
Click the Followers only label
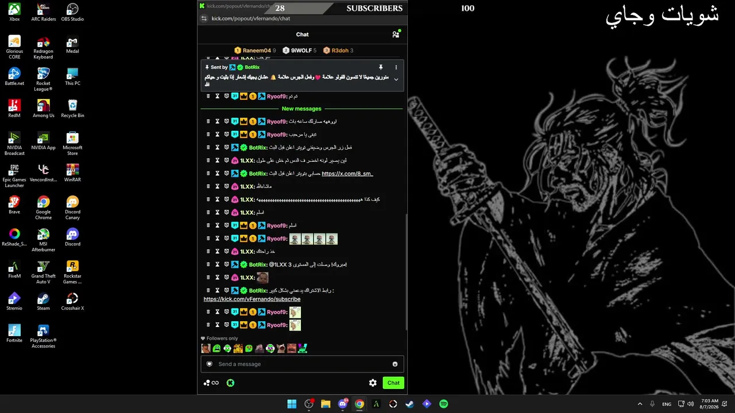(x=222, y=338)
